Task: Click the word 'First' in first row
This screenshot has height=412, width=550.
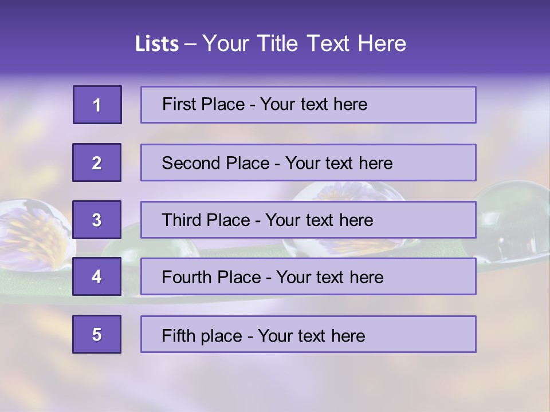Action: 179,104
